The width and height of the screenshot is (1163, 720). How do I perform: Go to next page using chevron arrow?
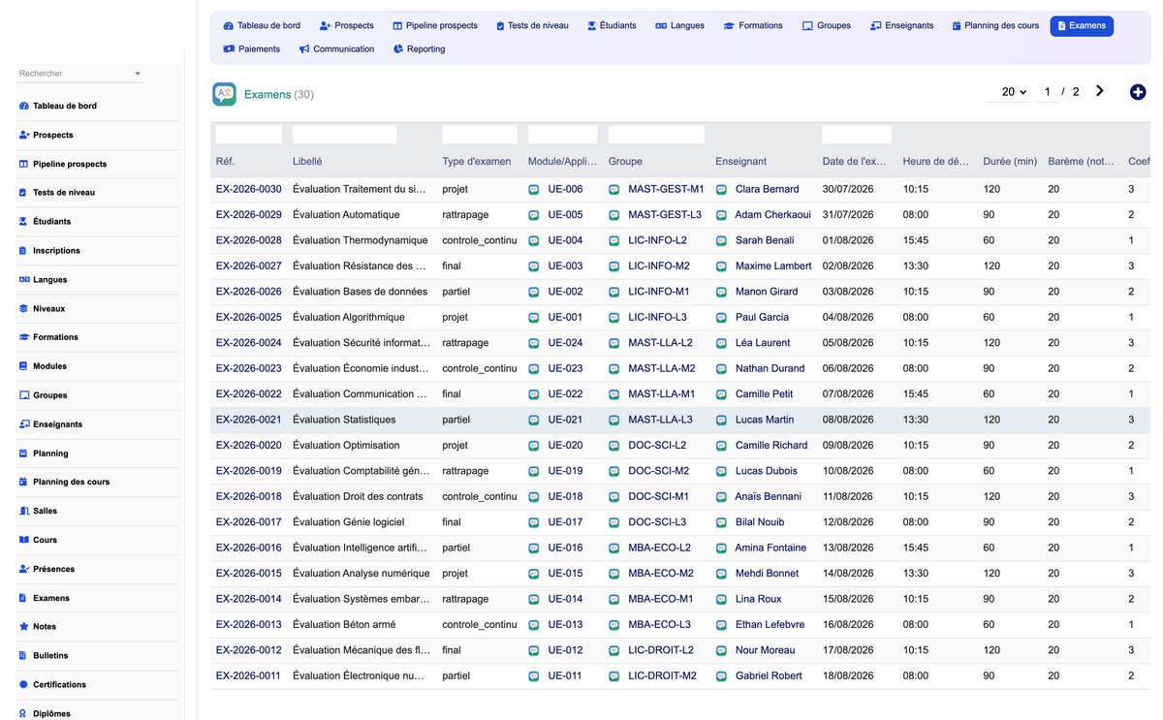point(1100,91)
